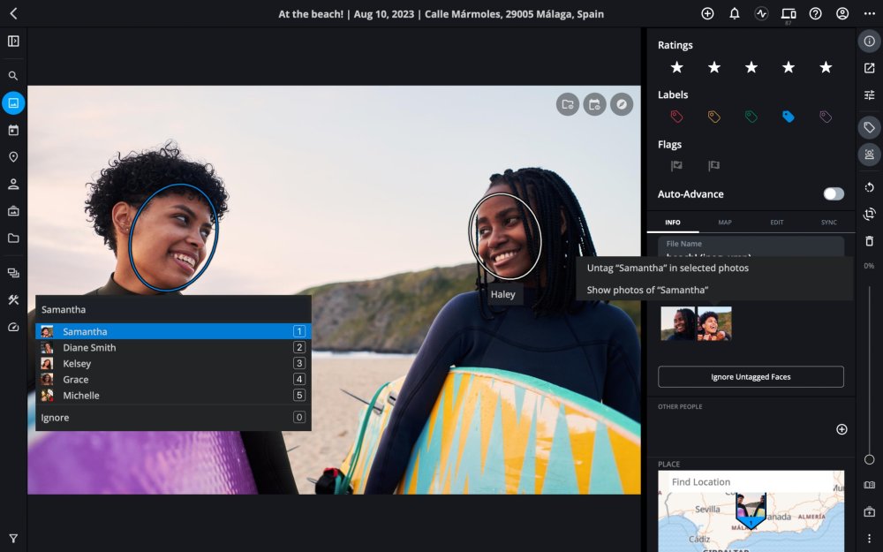
Task: Click the vertical zoom slider handle
Action: 870,459
